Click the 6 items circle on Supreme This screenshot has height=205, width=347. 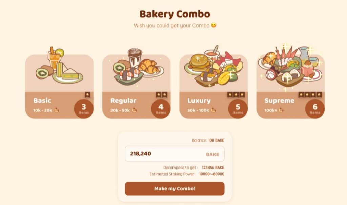(x=315, y=109)
